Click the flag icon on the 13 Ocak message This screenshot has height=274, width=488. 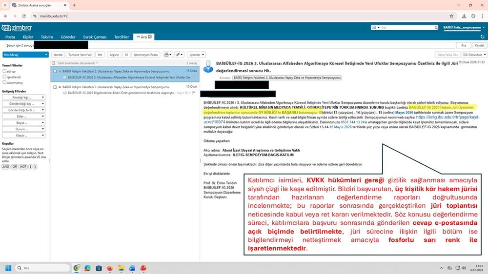coord(194,92)
